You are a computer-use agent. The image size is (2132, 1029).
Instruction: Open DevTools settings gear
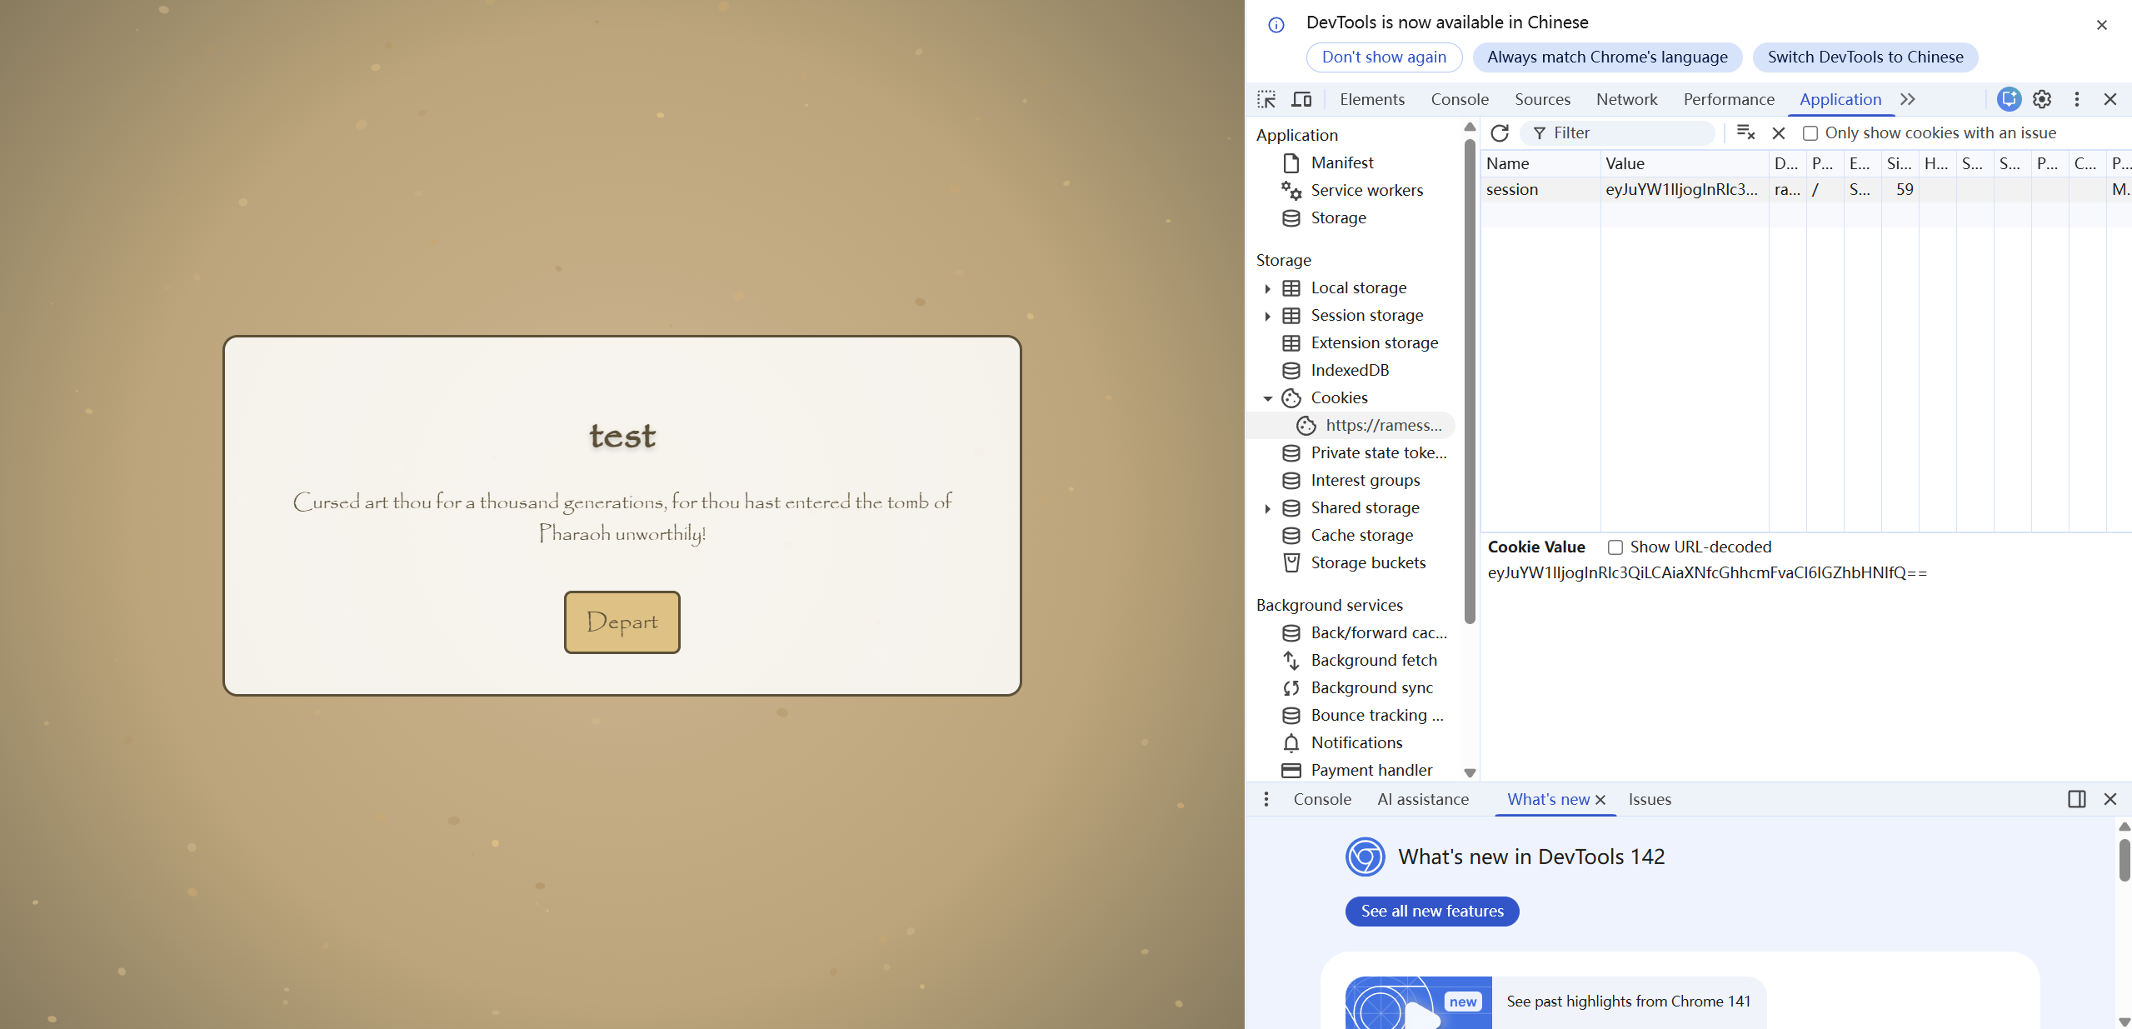(2042, 99)
